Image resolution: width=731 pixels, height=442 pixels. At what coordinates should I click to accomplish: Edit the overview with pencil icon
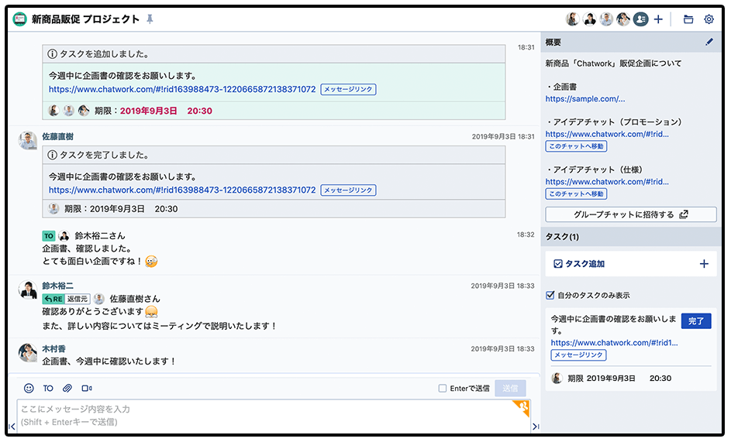709,42
